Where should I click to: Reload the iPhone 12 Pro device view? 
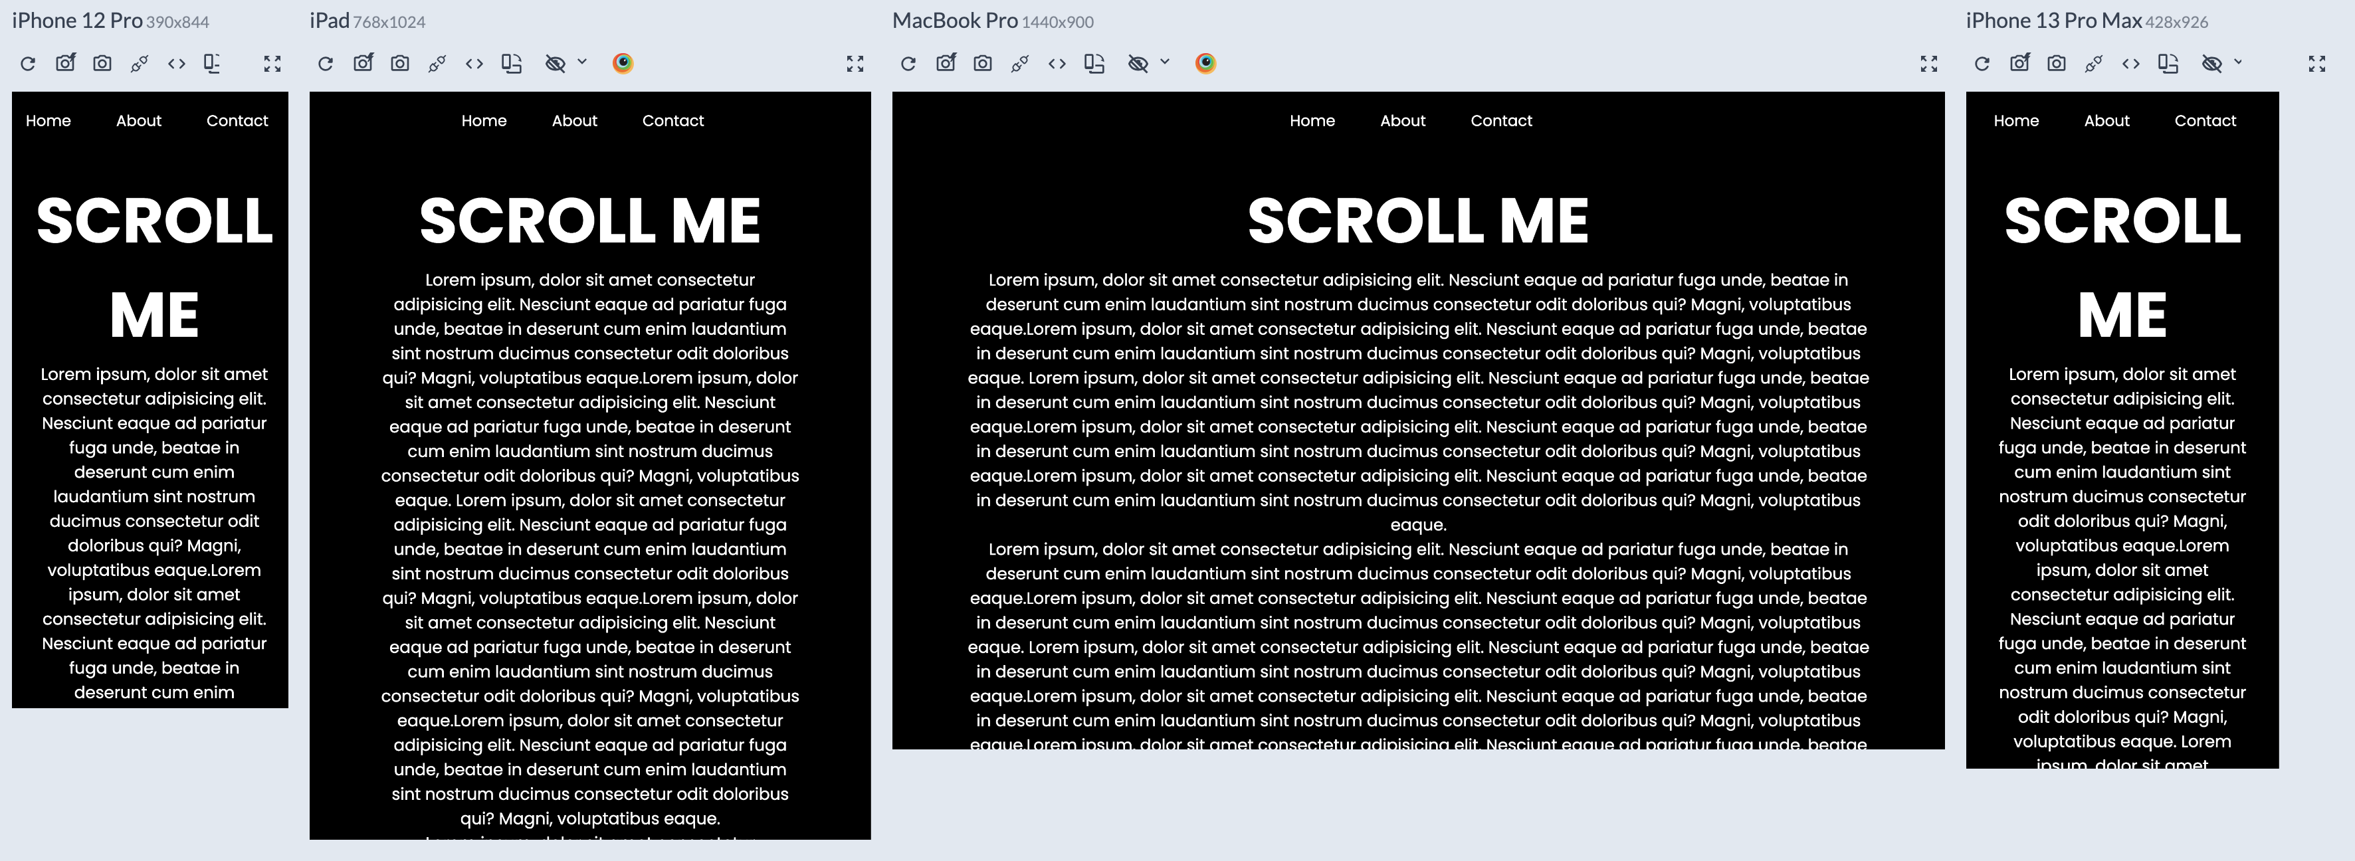tap(29, 63)
